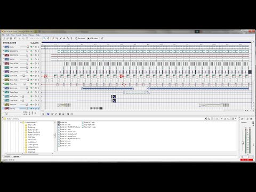Adjust the Preview volume fader

pos(243,143)
